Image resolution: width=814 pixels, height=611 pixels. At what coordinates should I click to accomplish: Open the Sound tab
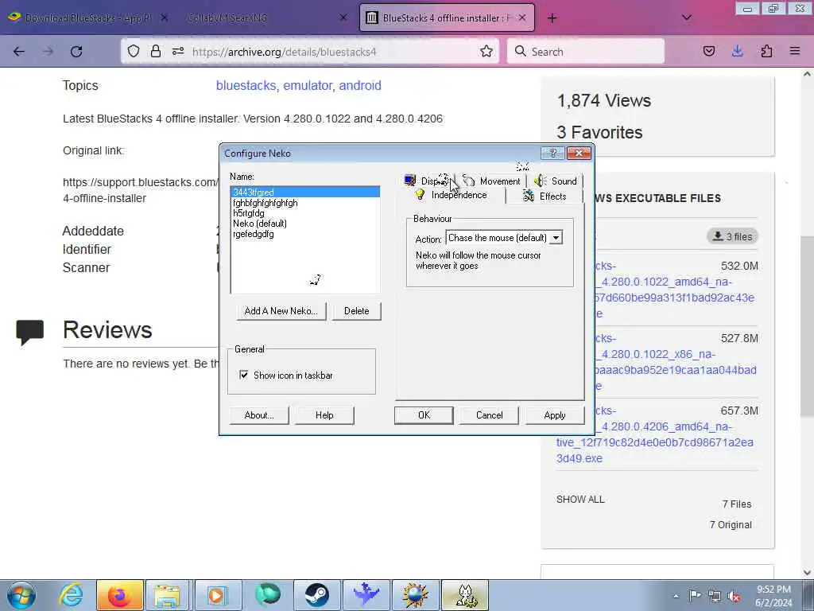[556, 181]
